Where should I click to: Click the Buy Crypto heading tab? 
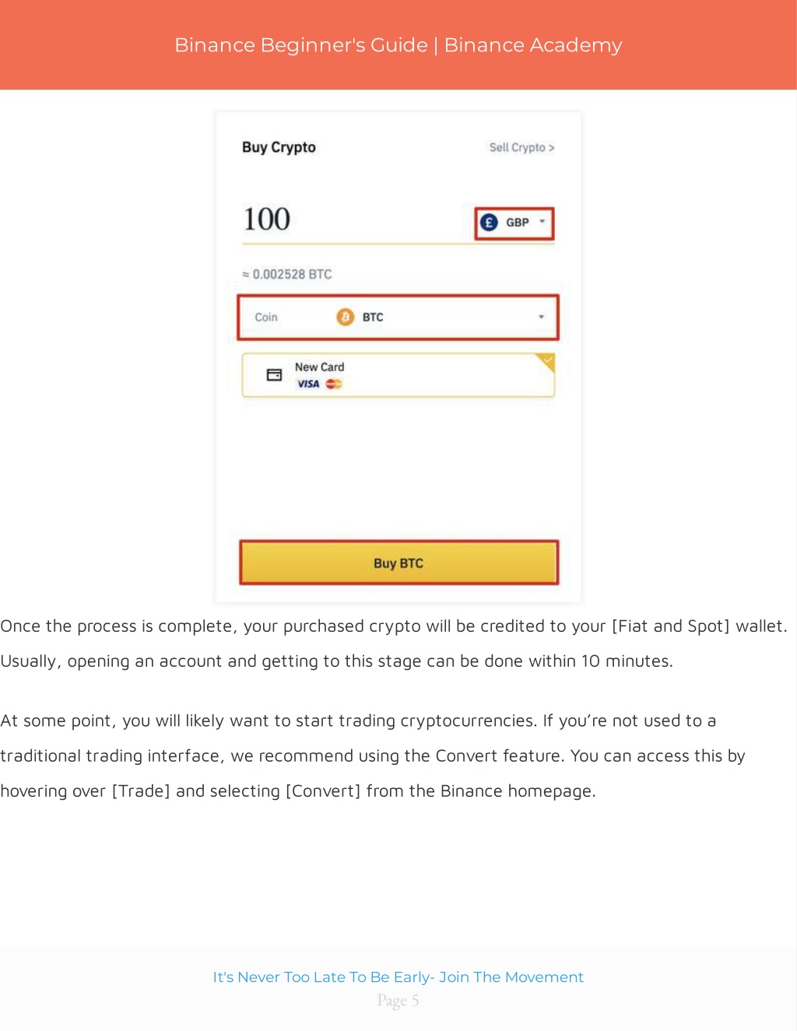point(279,147)
